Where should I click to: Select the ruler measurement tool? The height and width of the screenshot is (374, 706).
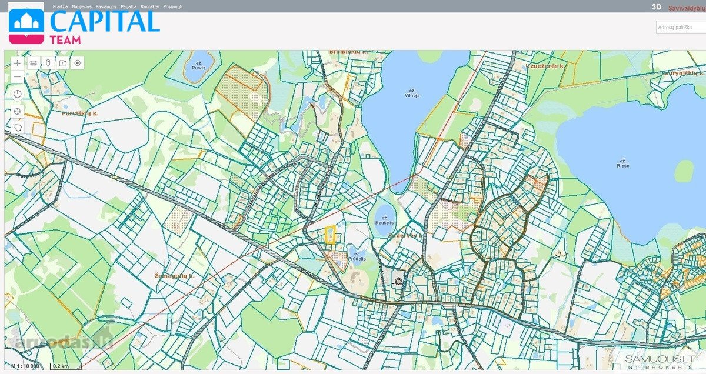tap(34, 62)
